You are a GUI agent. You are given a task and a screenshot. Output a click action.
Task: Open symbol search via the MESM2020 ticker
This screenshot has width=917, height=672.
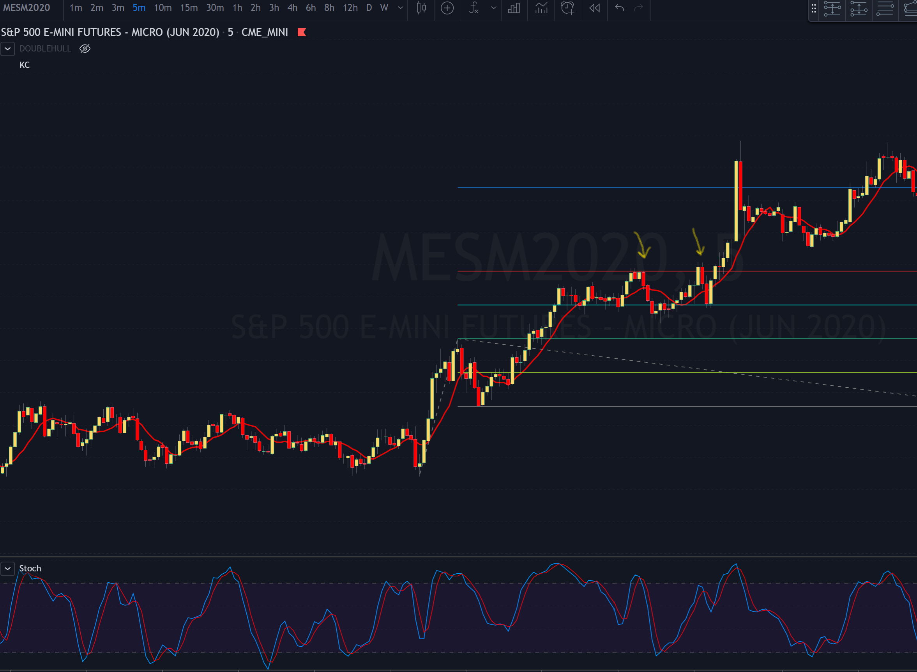pyautogui.click(x=27, y=8)
